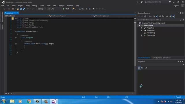This screenshot has height=104, width=185.
Task: Open the Analyze menu
Action: pyautogui.click(x=62, y=5)
